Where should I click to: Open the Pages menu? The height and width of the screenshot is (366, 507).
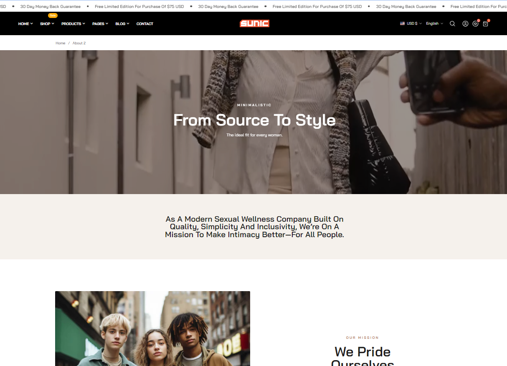(100, 24)
